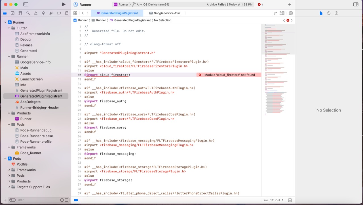Viewport: 363px width, 205px height.
Task: Select Pods_Runner framework item
Action: 31,153
